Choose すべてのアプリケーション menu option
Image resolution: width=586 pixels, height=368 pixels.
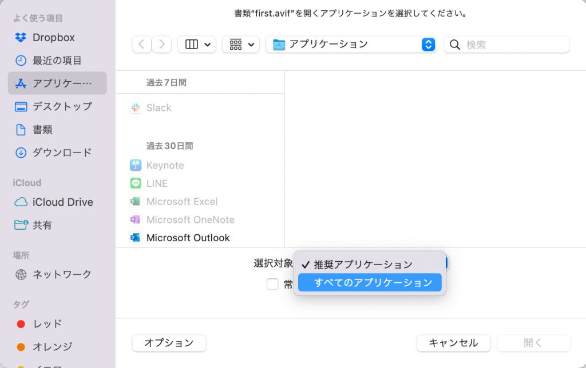click(370, 282)
